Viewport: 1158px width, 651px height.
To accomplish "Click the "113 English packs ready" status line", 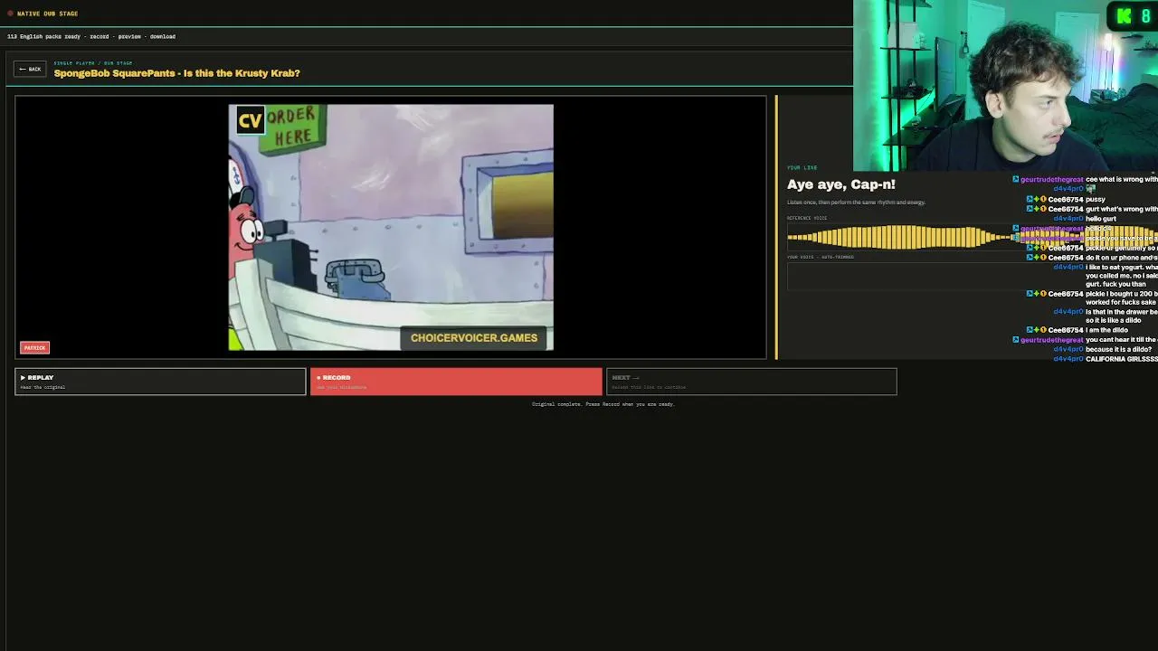I will click(91, 36).
